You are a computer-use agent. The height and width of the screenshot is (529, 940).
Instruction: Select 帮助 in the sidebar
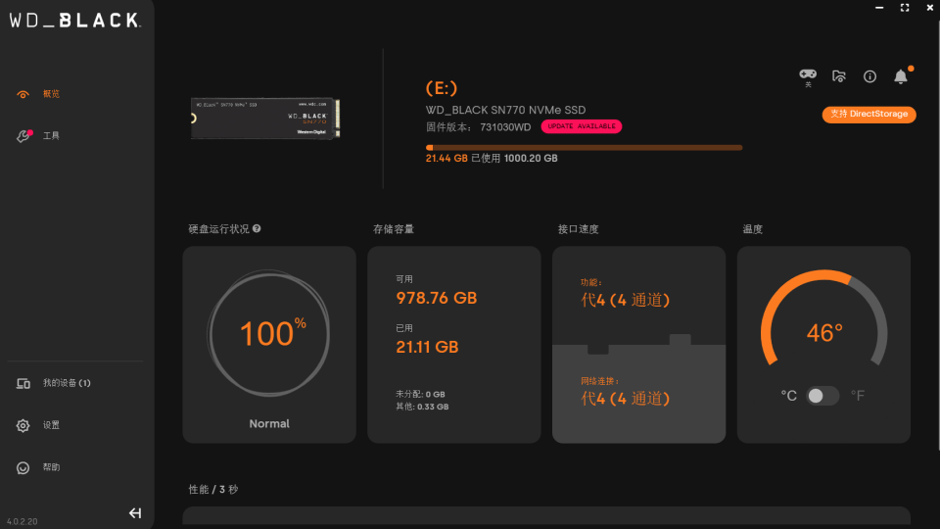[51, 467]
